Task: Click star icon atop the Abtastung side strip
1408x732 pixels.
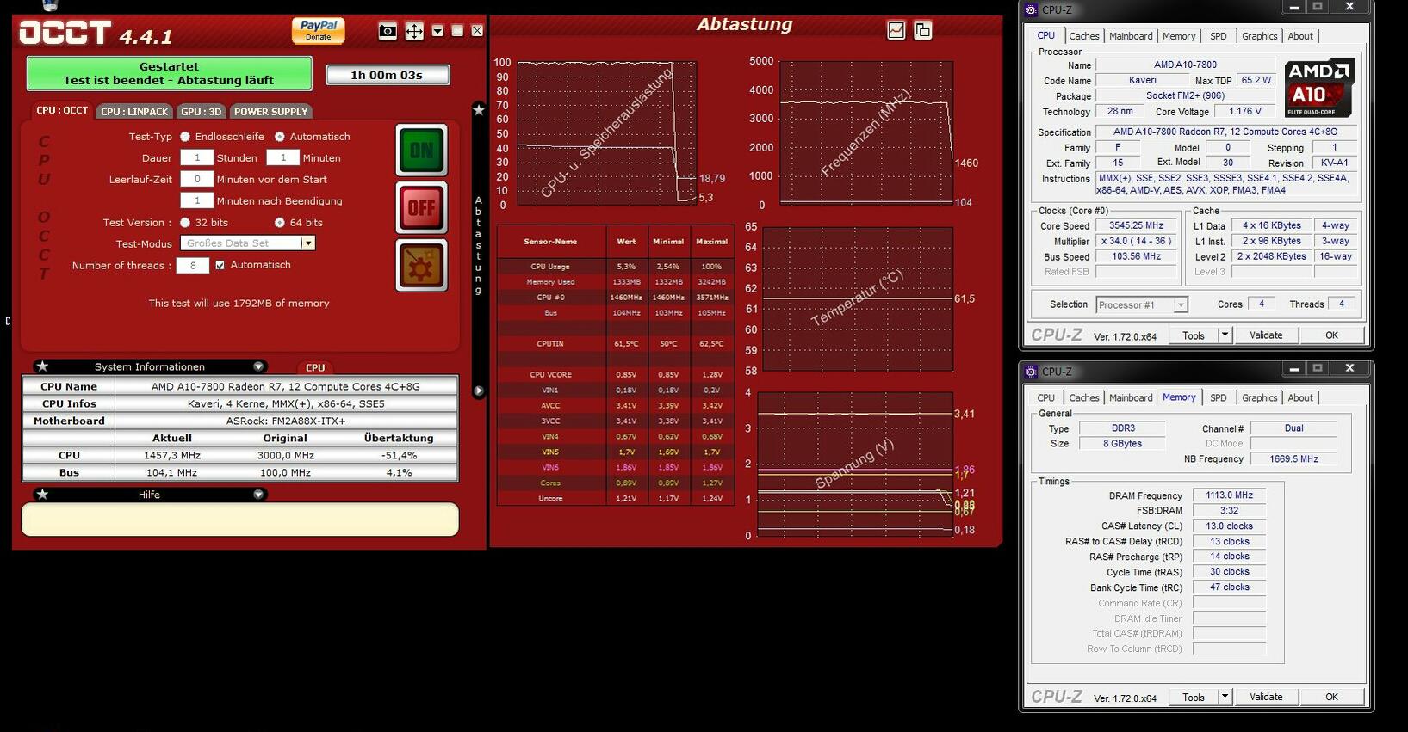Action: point(479,109)
